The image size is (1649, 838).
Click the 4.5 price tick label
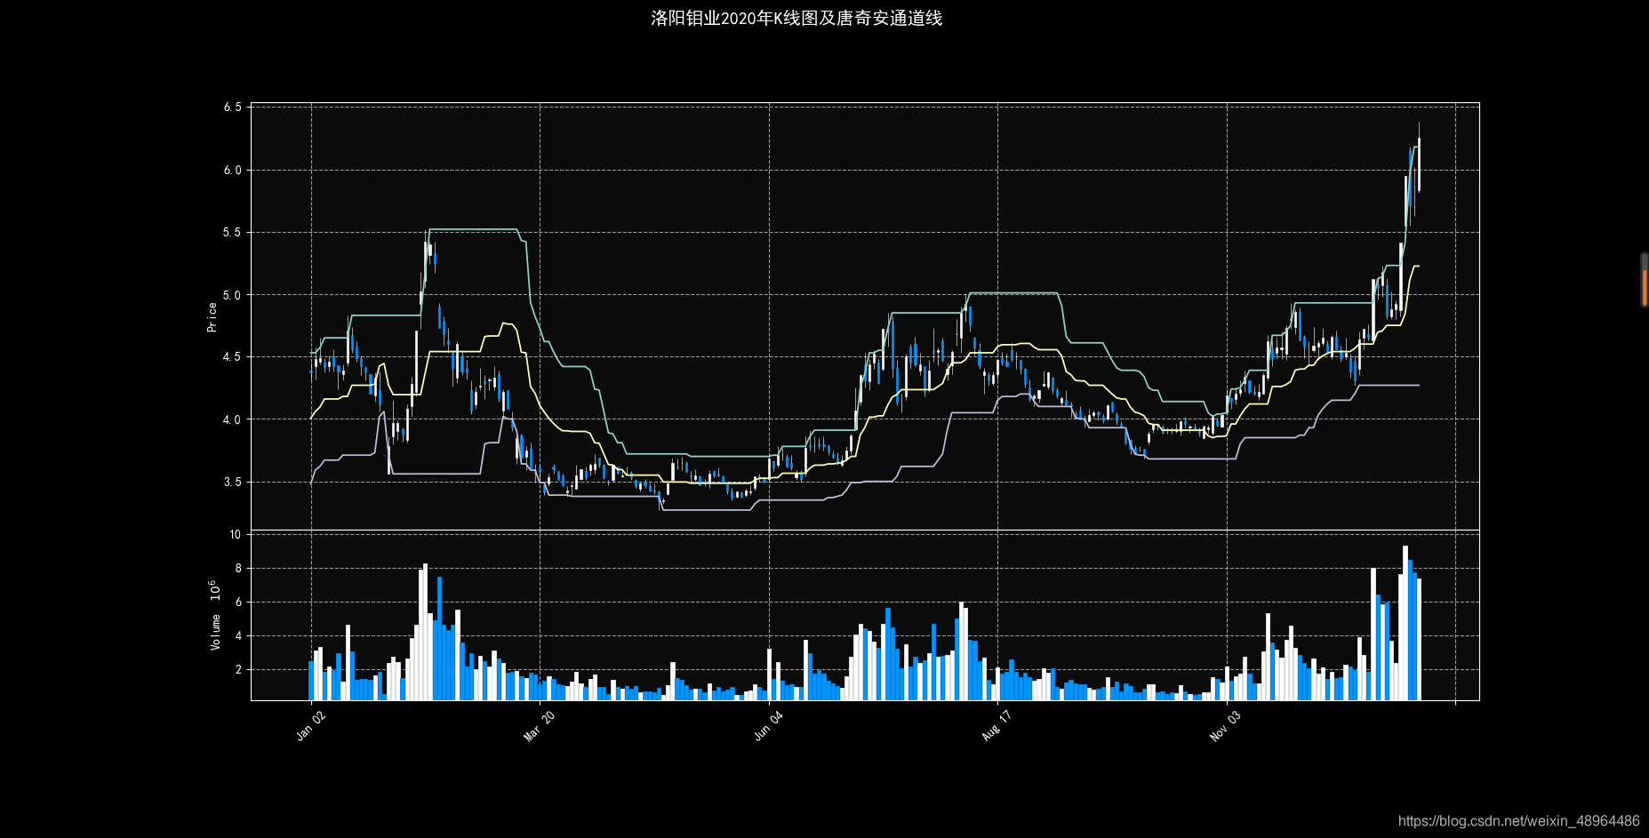232,357
